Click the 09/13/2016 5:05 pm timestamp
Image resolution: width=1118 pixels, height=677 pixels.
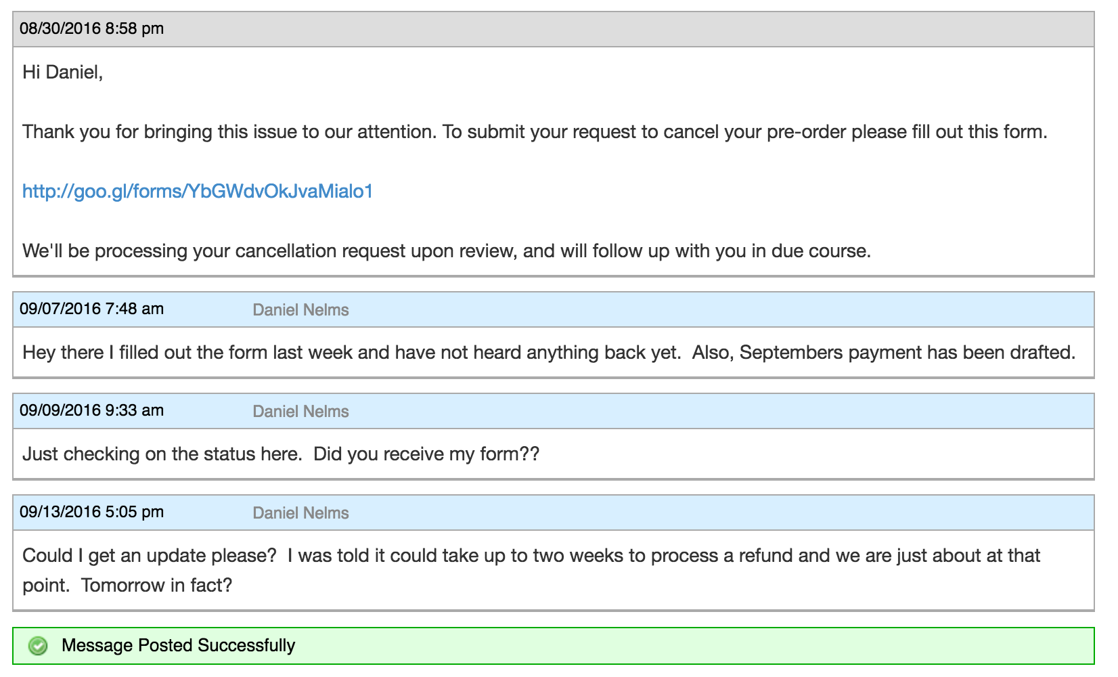click(92, 512)
